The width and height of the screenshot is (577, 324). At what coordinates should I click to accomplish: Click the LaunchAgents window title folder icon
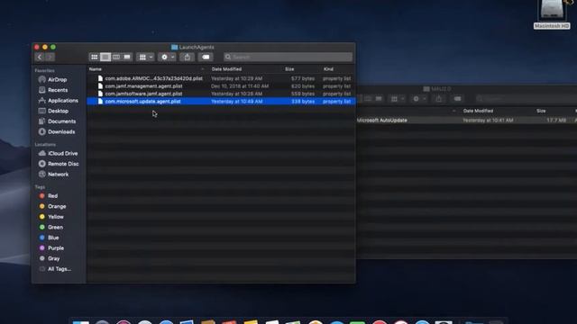[174, 47]
